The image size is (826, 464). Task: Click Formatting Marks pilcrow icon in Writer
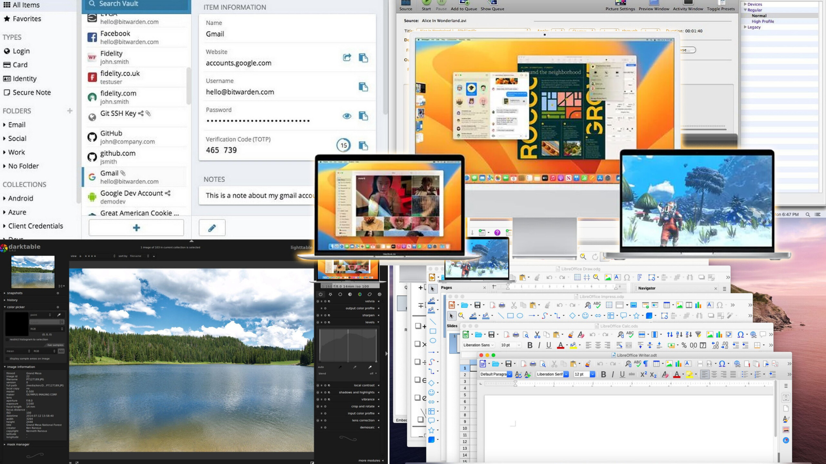click(x=646, y=364)
